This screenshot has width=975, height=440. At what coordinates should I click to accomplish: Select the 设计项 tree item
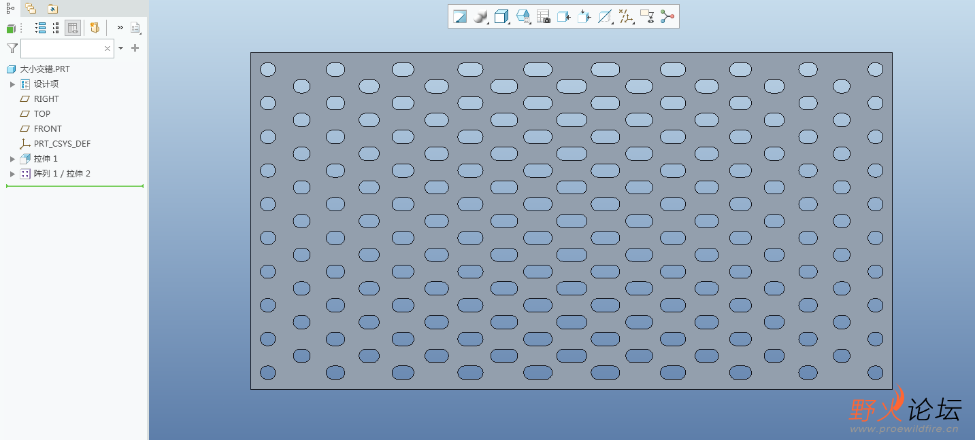tap(46, 84)
